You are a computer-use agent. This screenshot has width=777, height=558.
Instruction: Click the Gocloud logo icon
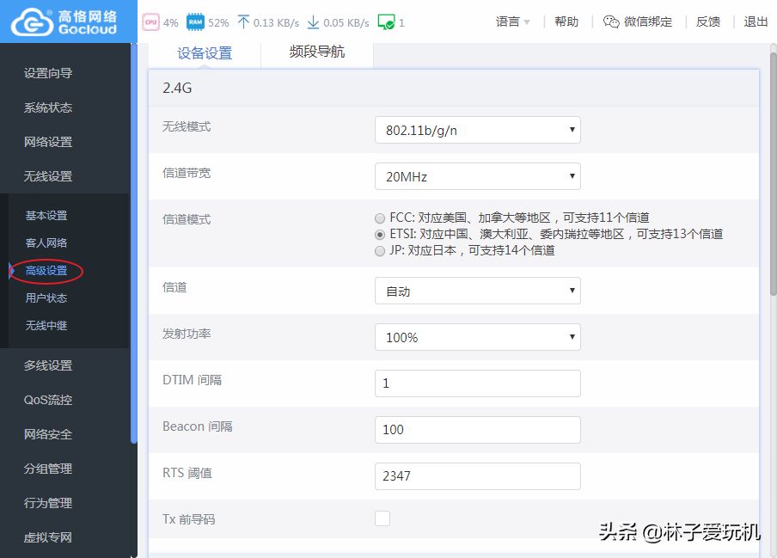(x=31, y=21)
